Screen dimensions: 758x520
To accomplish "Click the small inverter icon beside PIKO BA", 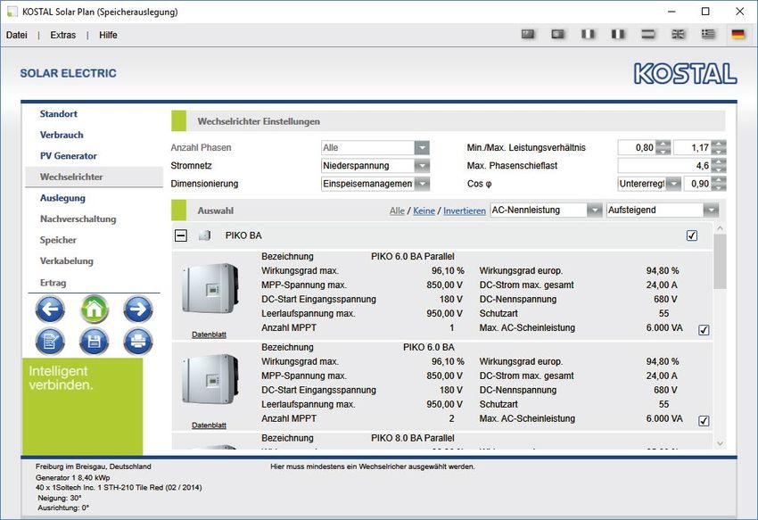I will [x=205, y=235].
